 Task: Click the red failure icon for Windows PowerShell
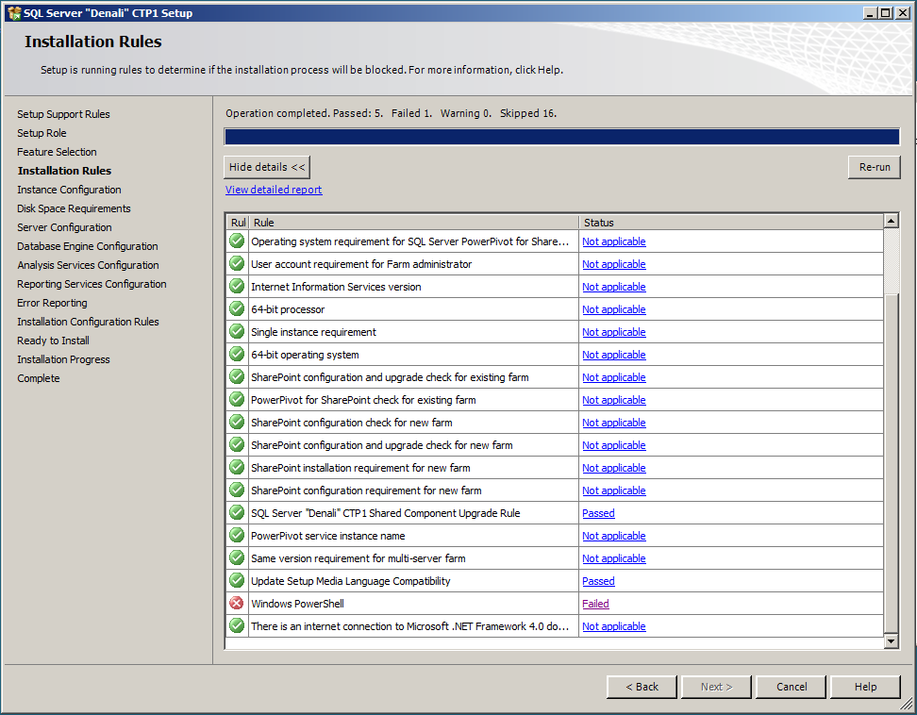point(236,603)
